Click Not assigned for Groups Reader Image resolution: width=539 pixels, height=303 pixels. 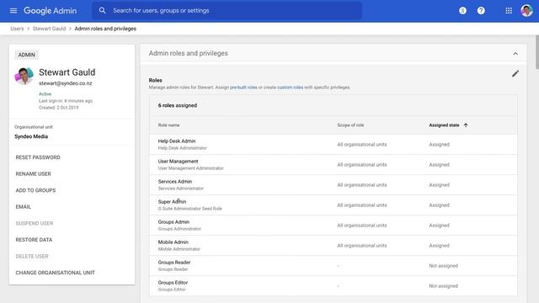point(444,266)
